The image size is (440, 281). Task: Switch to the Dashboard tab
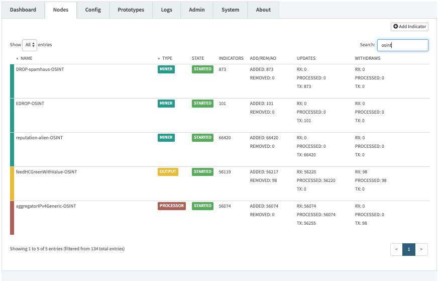23,10
